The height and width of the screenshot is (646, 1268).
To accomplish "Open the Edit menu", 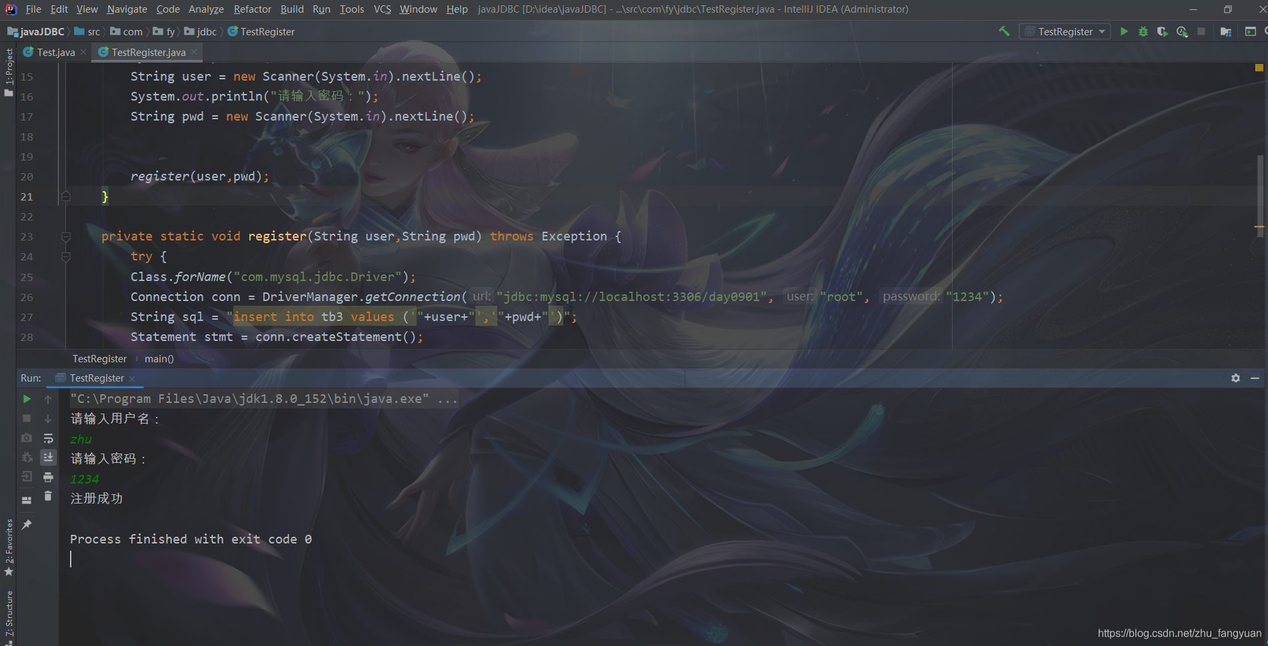I will tap(59, 9).
